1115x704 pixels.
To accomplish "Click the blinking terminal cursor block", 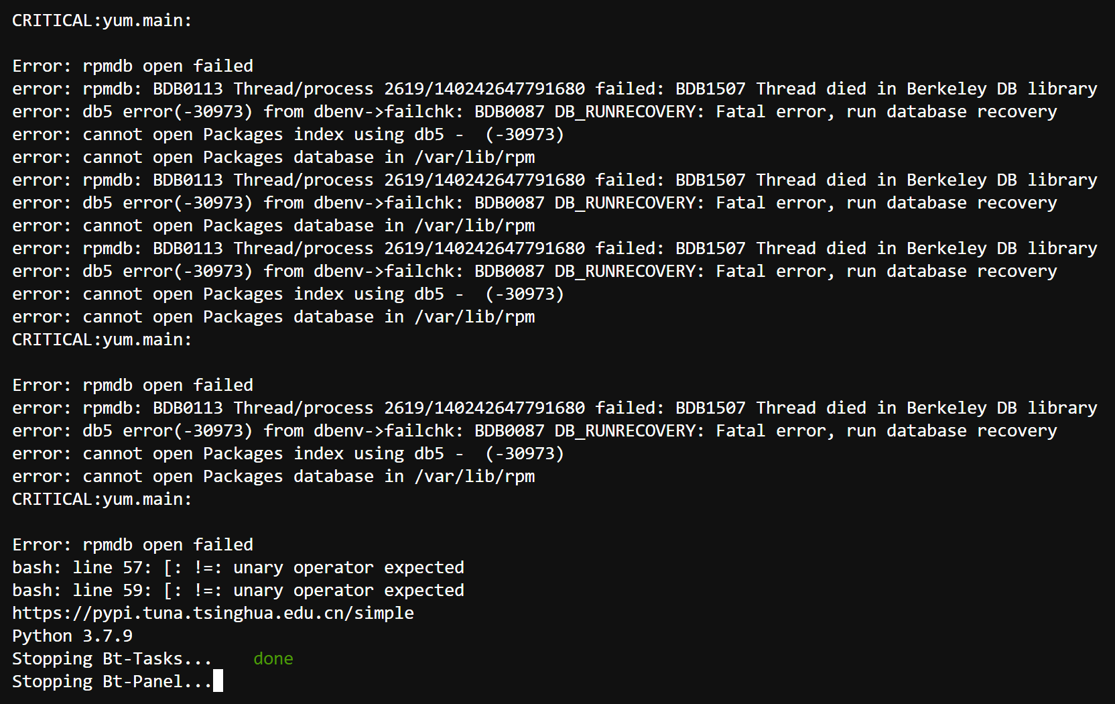I will (x=218, y=681).
